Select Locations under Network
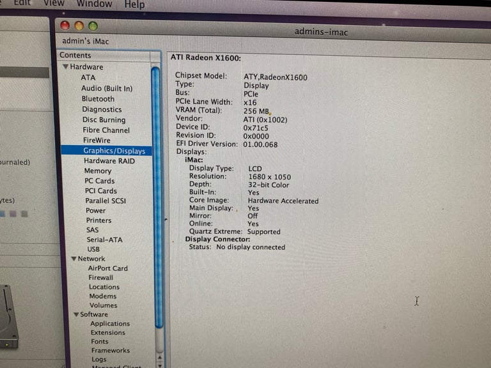 point(104,287)
